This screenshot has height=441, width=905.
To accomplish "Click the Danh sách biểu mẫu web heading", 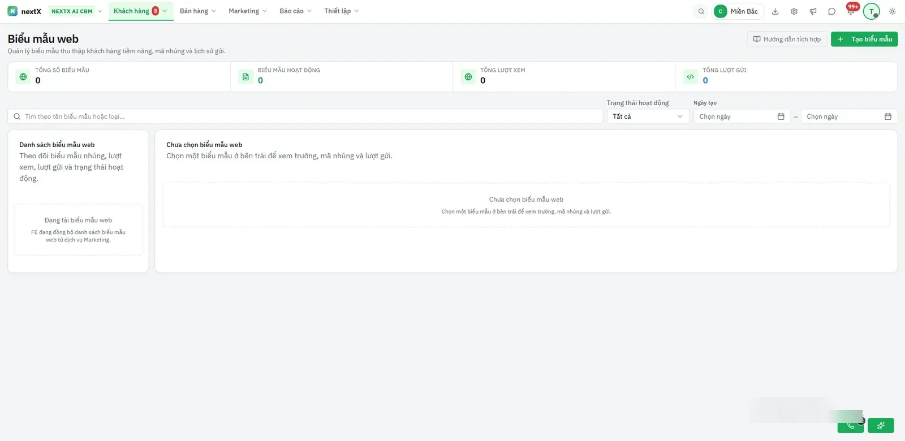I will click(57, 145).
